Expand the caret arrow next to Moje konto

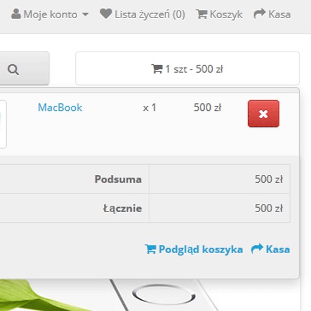(85, 14)
